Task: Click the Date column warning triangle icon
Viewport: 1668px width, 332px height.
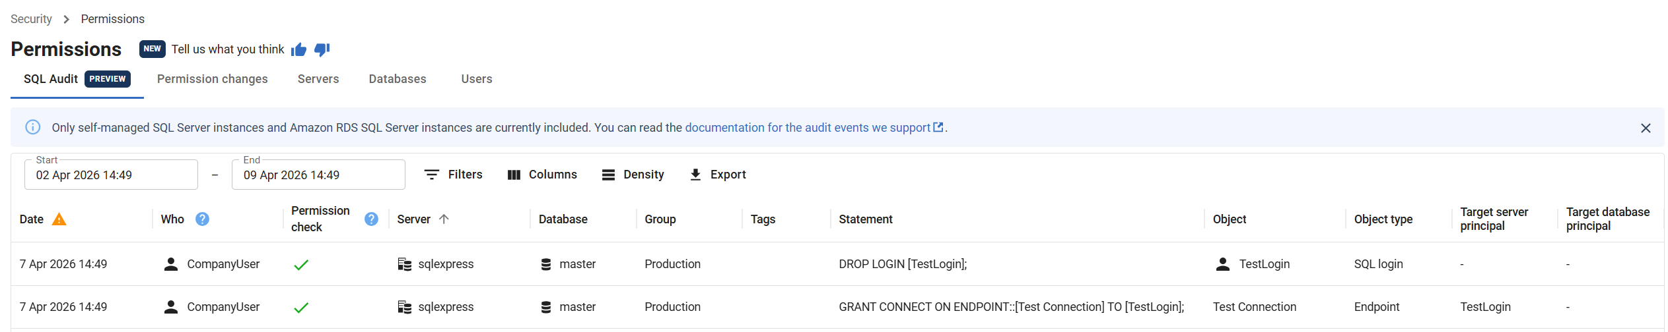Action: tap(59, 219)
